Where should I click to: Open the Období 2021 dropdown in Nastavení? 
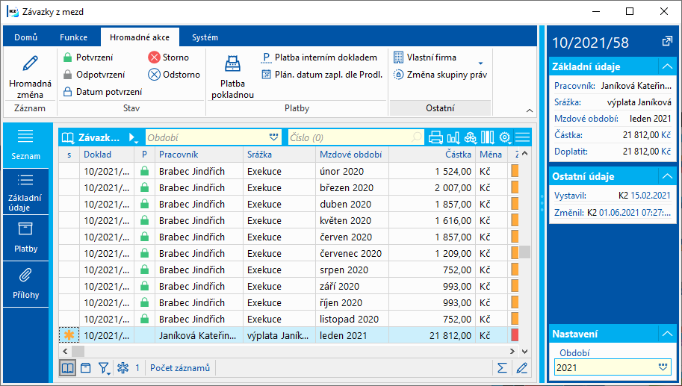pos(663,368)
